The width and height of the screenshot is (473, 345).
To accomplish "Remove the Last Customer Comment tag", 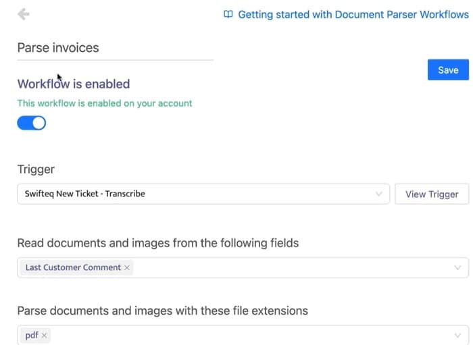I will tap(127, 267).
